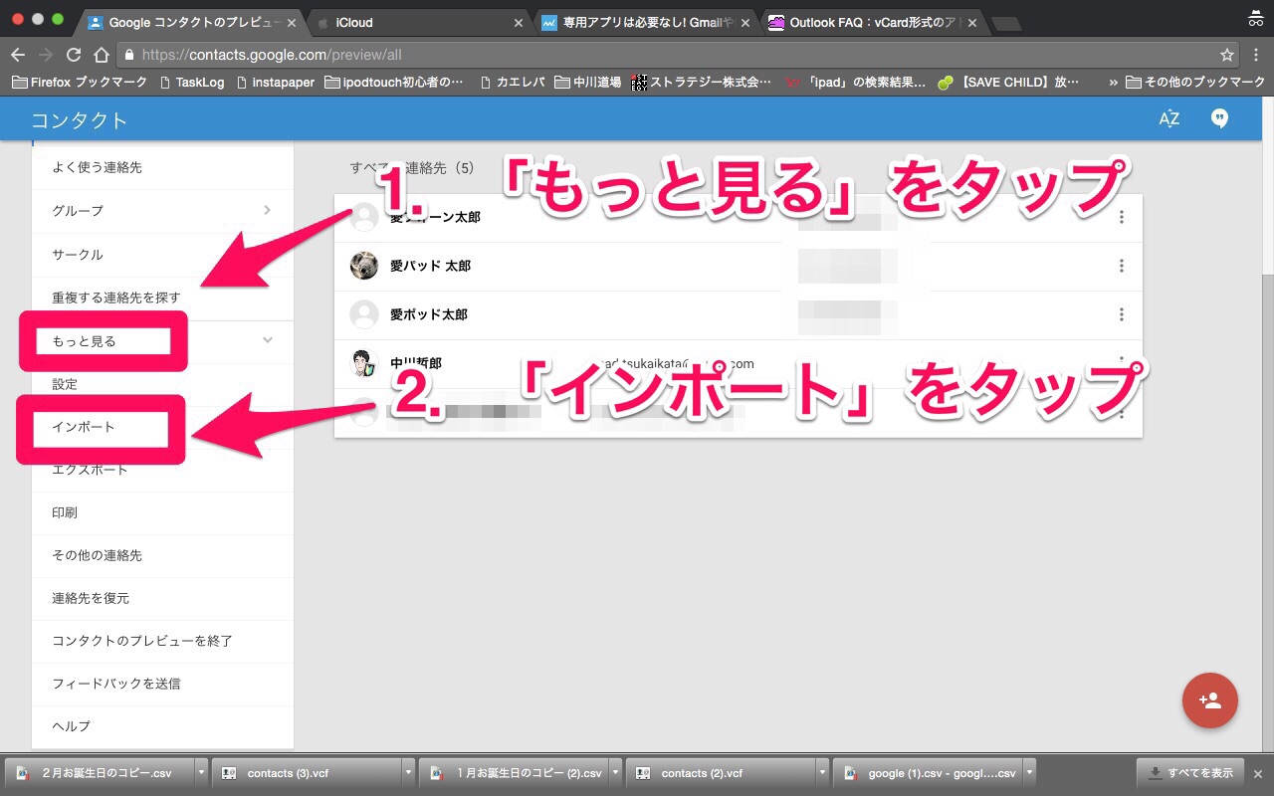Collapse the もっと見る section chevron
The image size is (1274, 796).
267,340
